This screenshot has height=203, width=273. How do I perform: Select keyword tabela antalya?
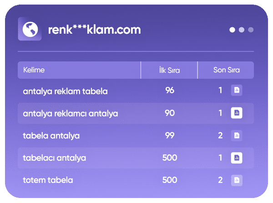click(x=51, y=135)
